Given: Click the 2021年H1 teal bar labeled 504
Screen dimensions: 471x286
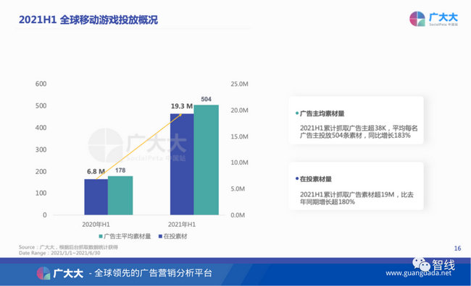Looking at the screenshot, I should 206,160.
